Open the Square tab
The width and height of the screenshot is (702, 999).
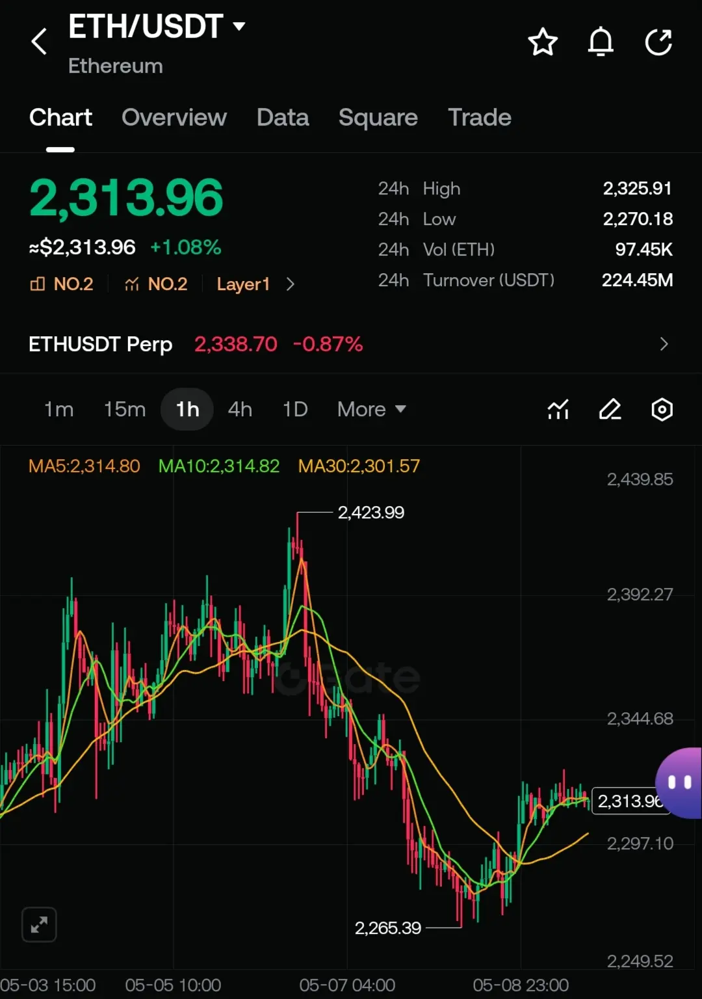[378, 118]
